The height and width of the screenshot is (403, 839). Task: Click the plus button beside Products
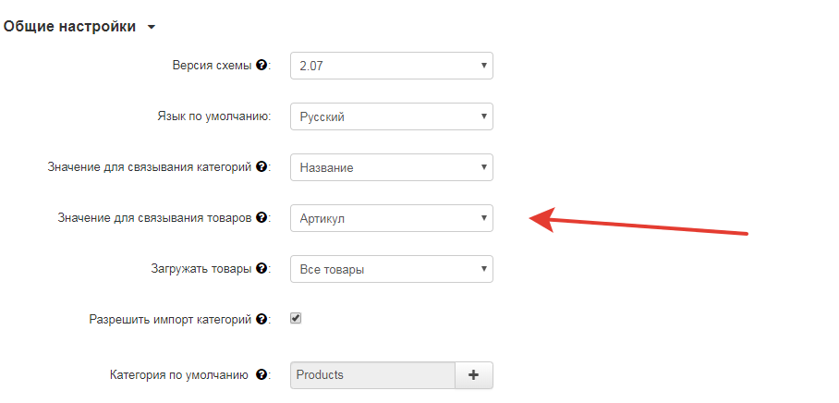point(473,375)
